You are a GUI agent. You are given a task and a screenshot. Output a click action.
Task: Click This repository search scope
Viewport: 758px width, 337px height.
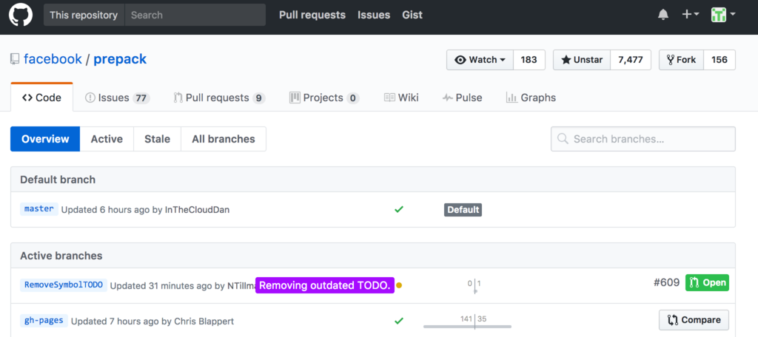point(84,15)
